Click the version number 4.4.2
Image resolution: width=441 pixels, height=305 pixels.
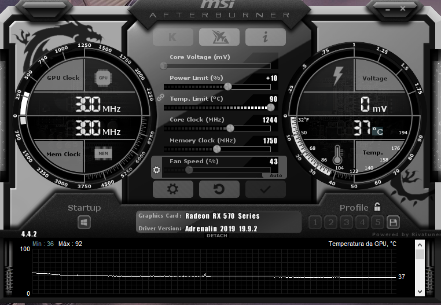pyautogui.click(x=29, y=234)
